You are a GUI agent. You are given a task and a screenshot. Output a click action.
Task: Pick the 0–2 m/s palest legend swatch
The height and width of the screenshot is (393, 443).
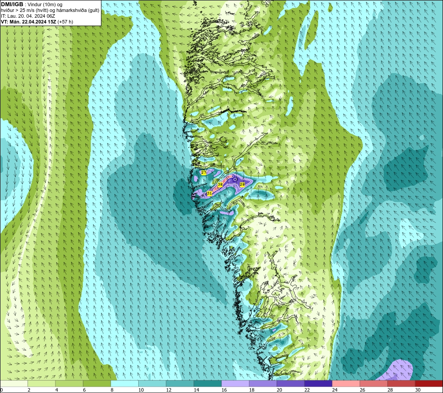click(14, 383)
